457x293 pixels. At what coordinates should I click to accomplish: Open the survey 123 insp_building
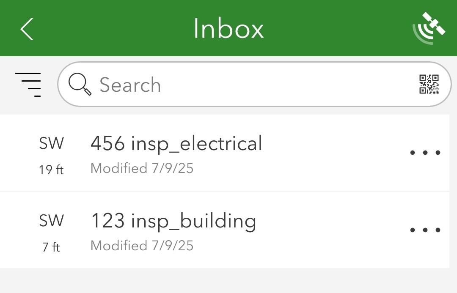tap(173, 220)
